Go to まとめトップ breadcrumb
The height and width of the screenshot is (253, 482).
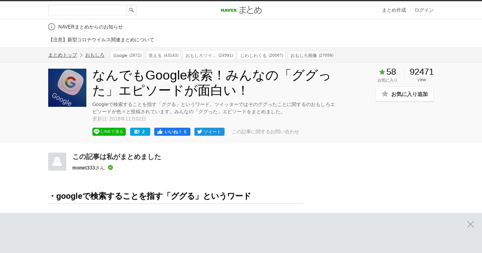click(x=63, y=55)
